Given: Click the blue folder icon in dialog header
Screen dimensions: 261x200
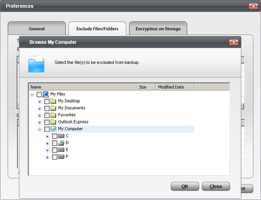Looking at the screenshot, I should 36,64.
